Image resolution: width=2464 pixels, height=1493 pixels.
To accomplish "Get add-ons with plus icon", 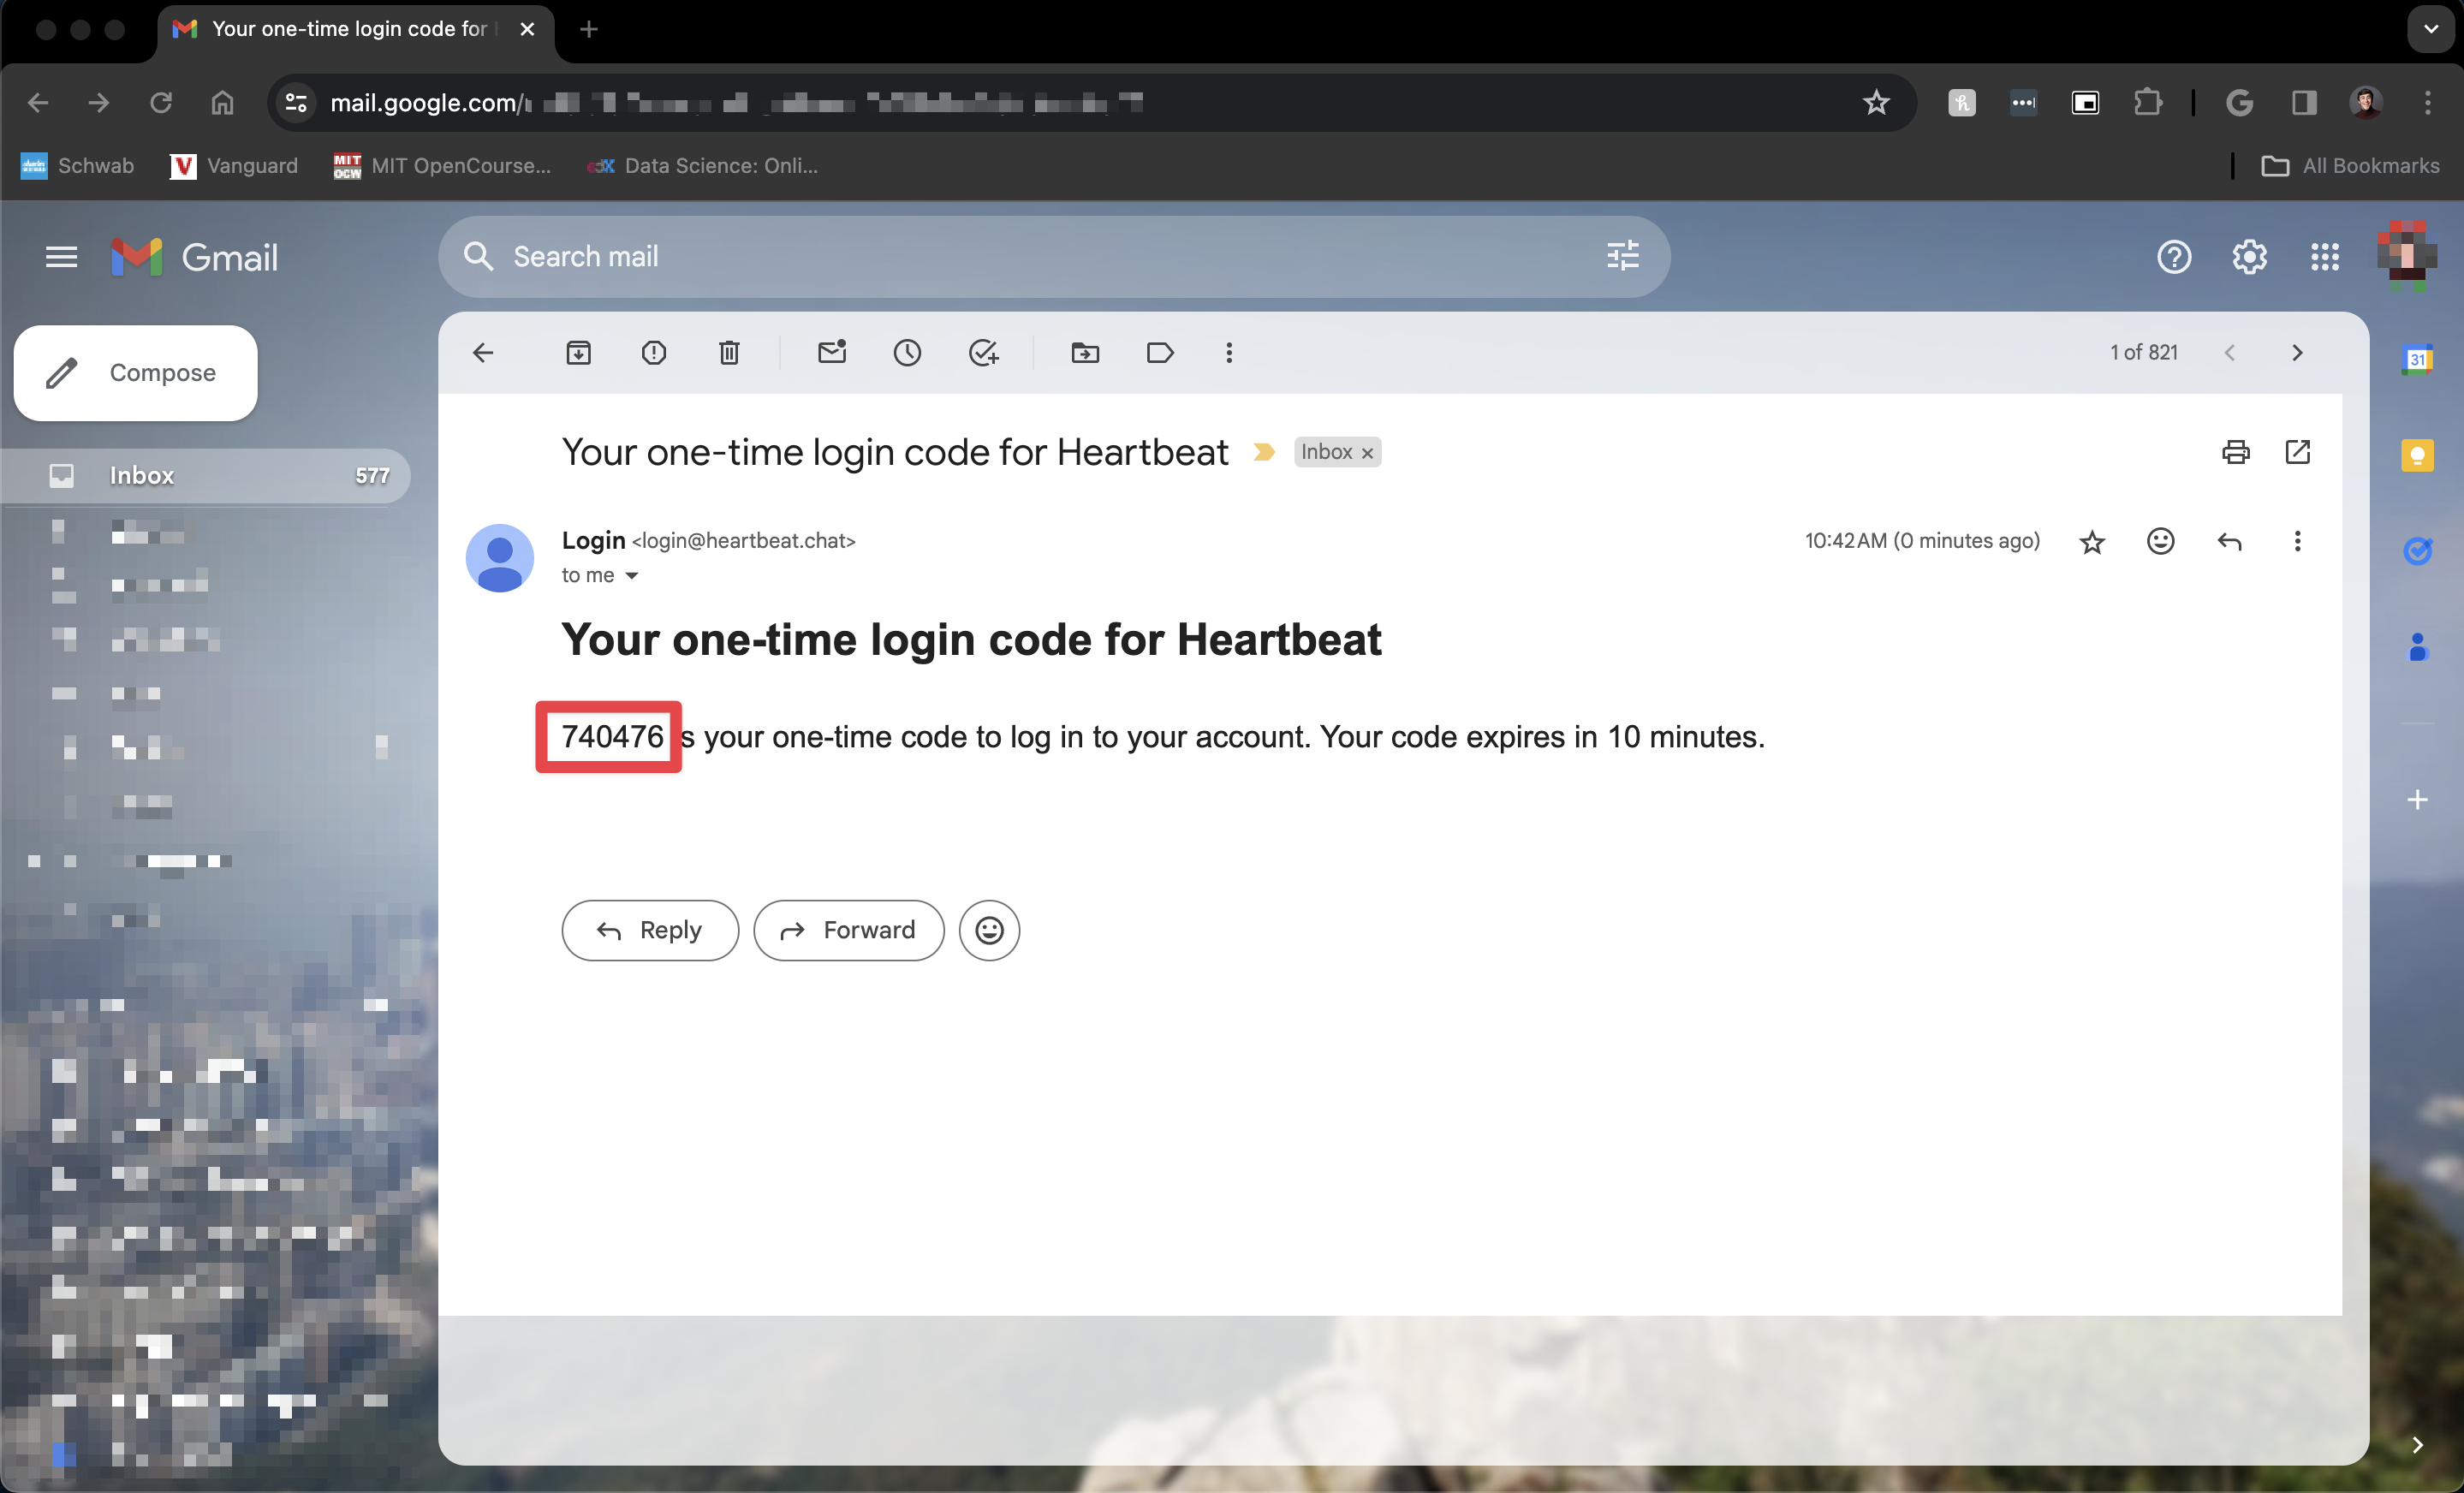I will [2417, 799].
